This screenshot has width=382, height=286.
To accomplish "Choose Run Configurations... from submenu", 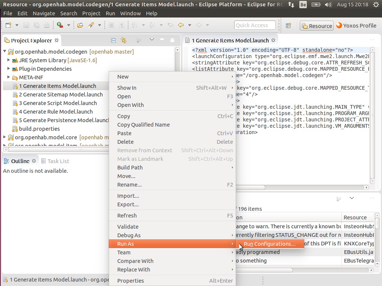I will click(x=270, y=244).
